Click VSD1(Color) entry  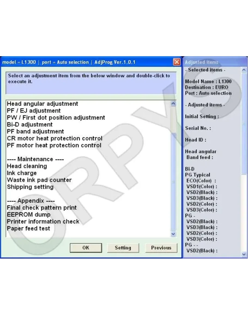[x=202, y=187]
